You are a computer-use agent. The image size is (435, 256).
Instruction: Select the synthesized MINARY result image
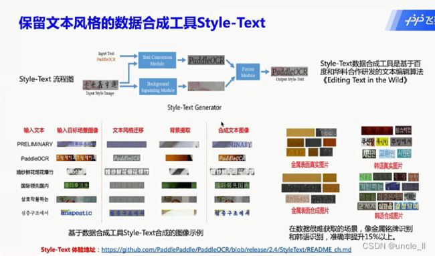click(x=232, y=144)
